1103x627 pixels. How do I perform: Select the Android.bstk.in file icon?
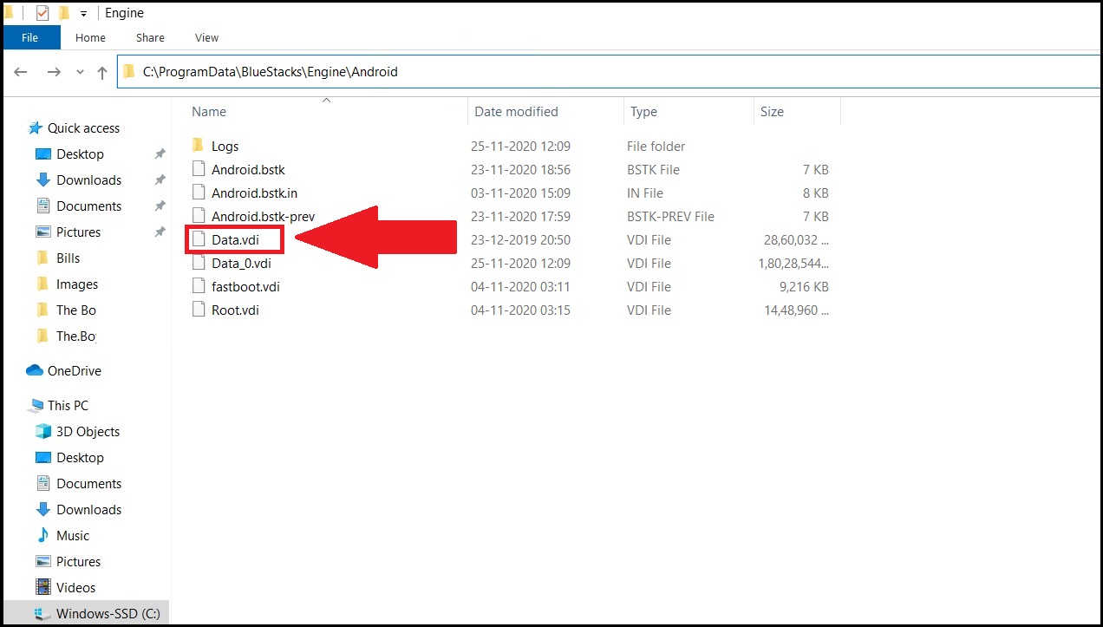click(199, 193)
